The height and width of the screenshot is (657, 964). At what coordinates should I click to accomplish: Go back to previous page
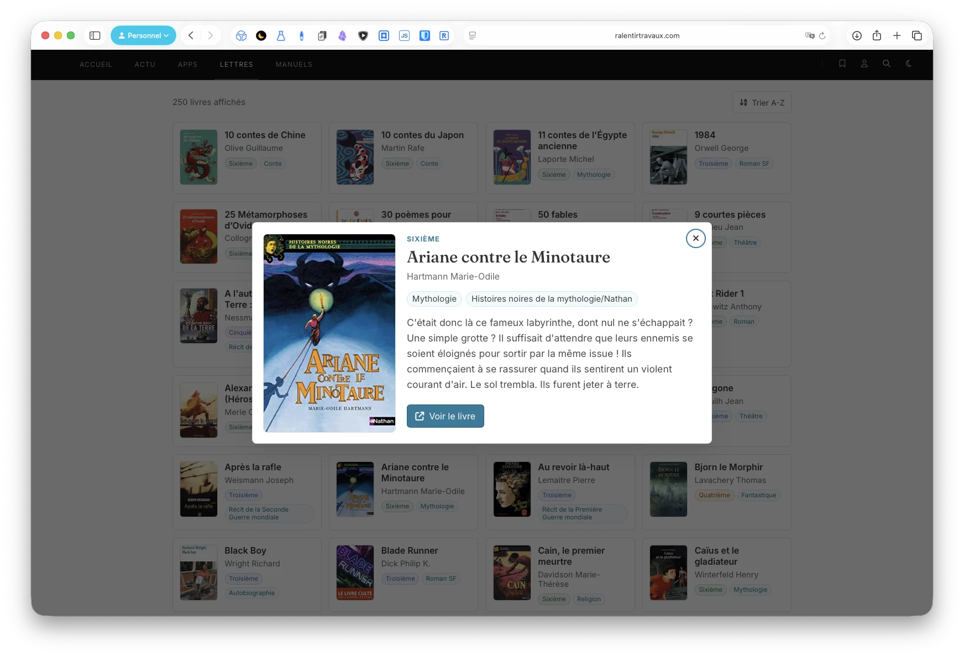pos(191,35)
